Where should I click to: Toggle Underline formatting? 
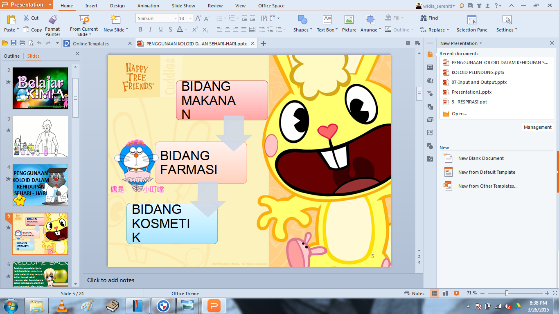160,29
